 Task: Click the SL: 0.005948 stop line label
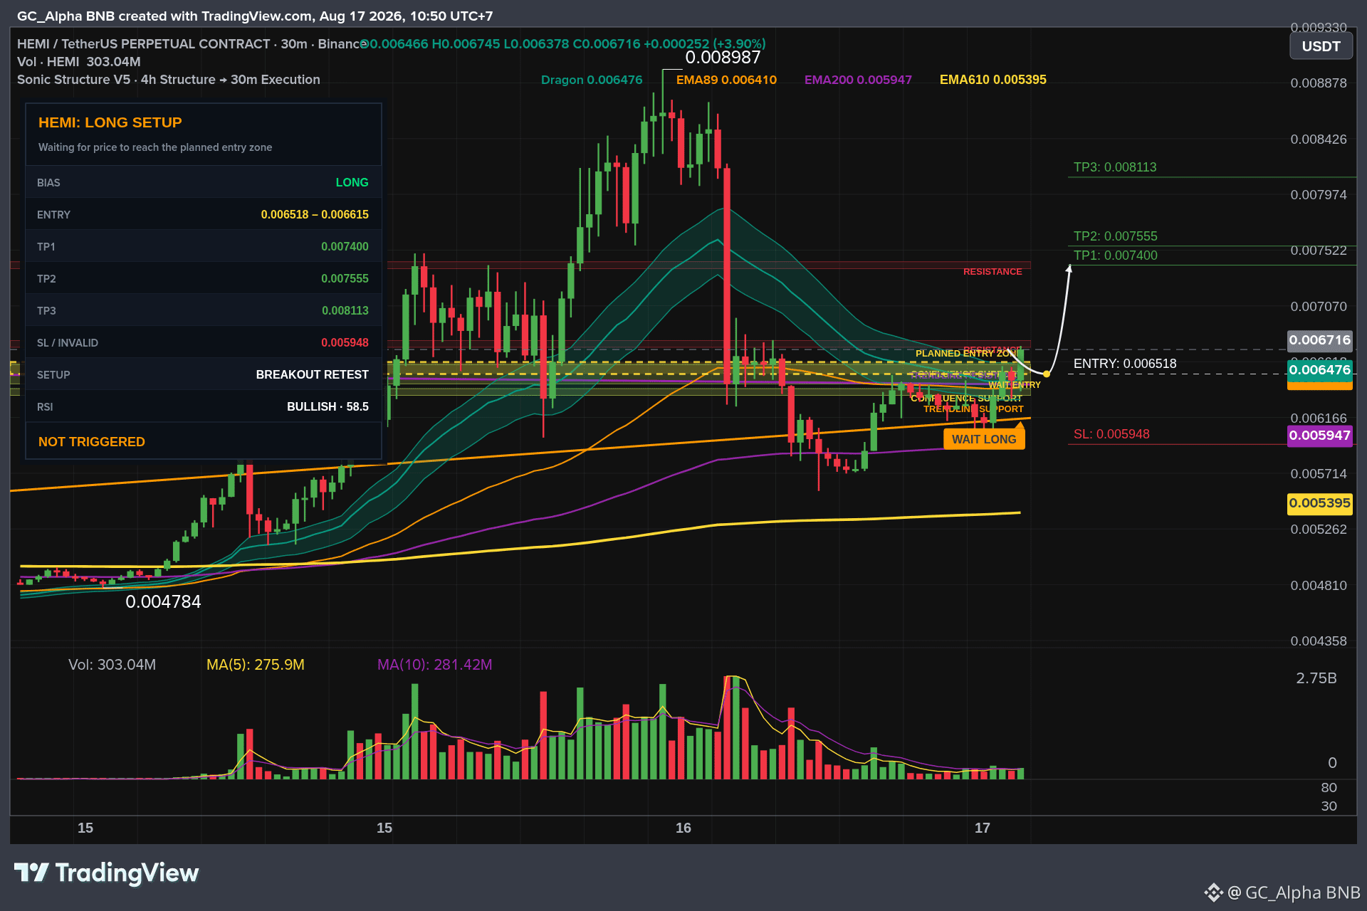tap(1111, 434)
